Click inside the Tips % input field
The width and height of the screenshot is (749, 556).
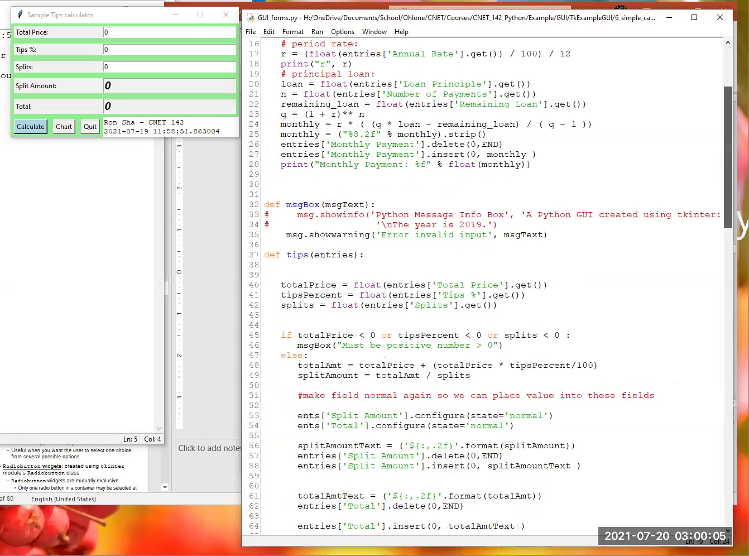167,49
